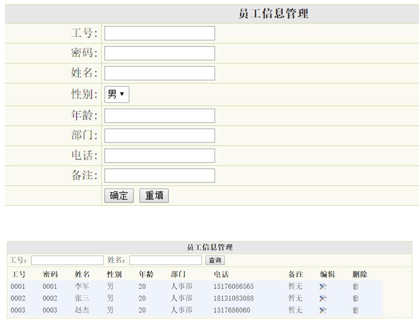The width and height of the screenshot is (419, 322).
Task: Click the 备注 column header
Action: (x=296, y=274)
